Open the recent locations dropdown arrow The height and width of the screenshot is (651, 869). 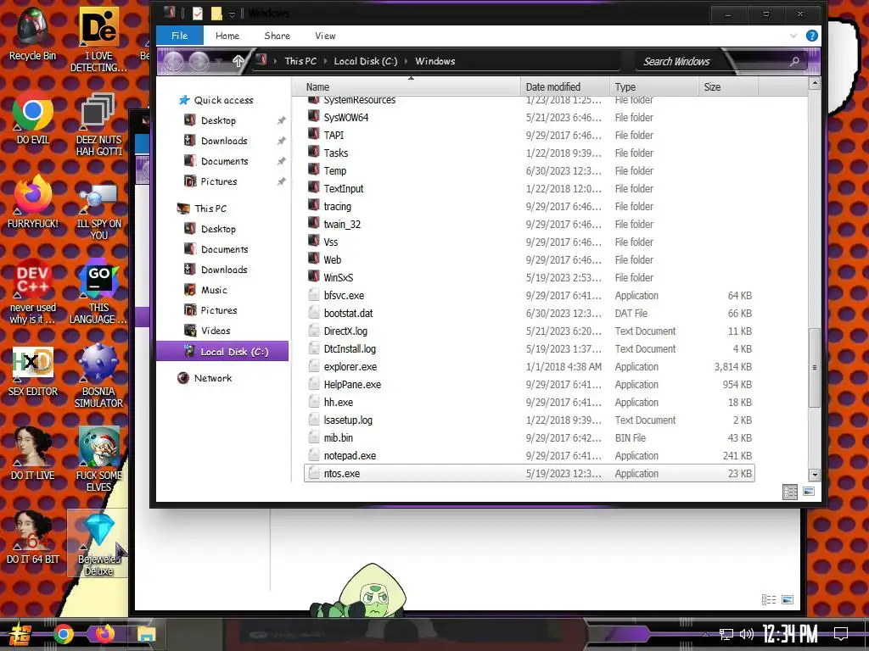pos(221,61)
